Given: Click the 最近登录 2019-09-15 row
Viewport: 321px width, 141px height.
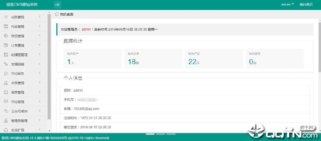Looking at the screenshot, I should 185,127.
